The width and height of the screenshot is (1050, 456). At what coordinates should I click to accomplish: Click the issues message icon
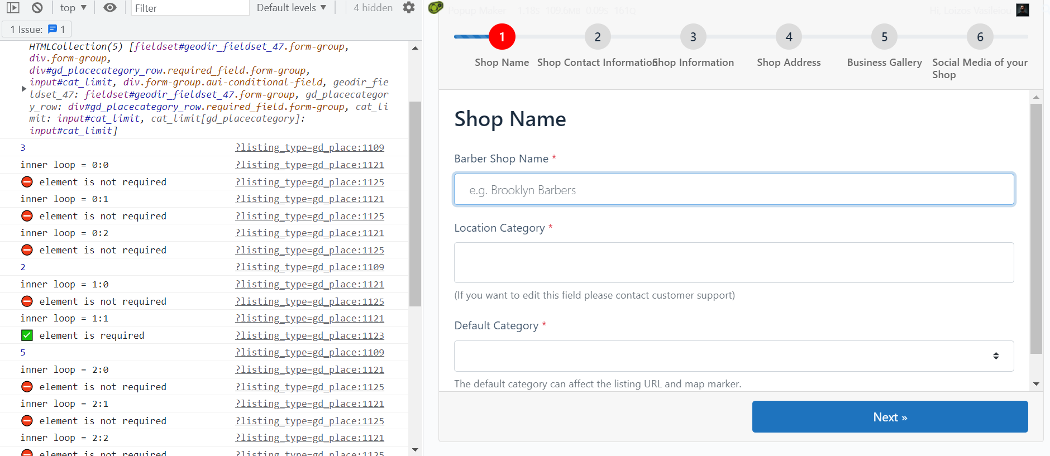52,29
